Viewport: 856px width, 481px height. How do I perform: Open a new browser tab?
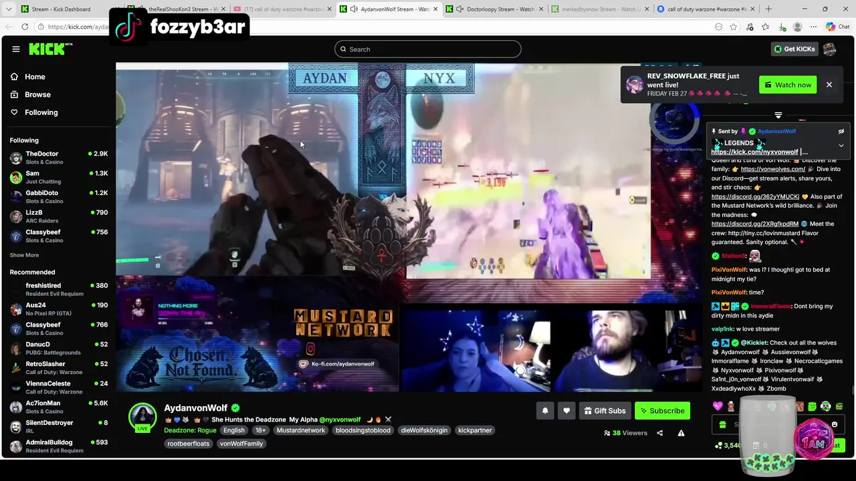[x=768, y=9]
